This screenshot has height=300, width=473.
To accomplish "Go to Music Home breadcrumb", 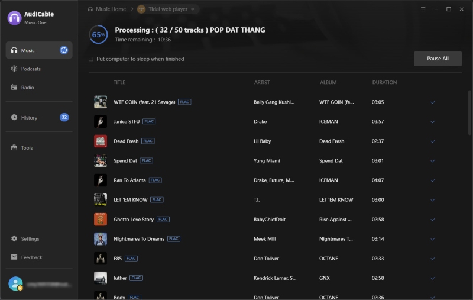I will (107, 9).
